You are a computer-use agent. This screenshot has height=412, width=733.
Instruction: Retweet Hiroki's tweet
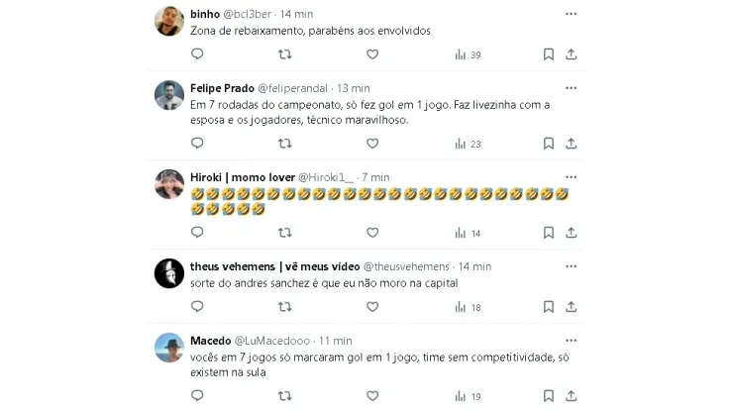pos(284,233)
